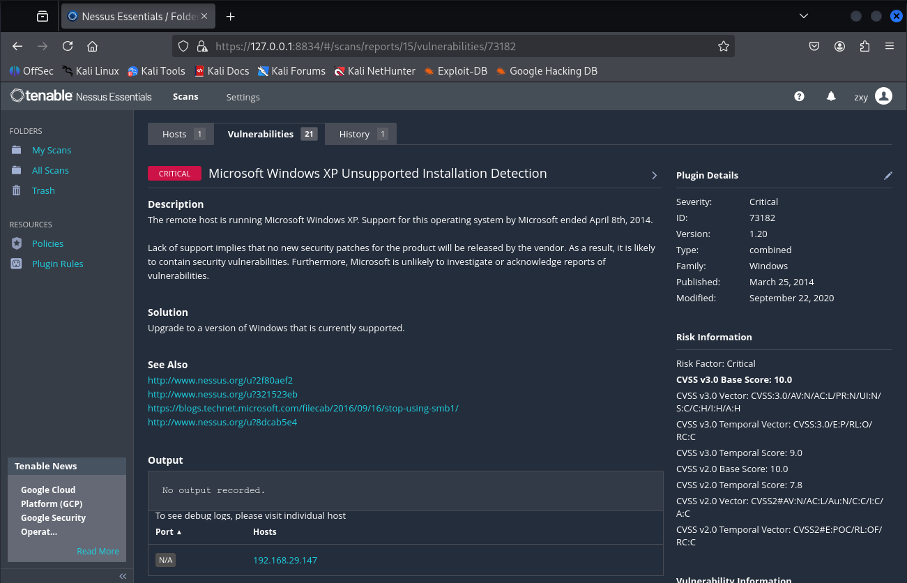This screenshot has height=583, width=907.
Task: Click the tracking protection shield icon
Action: click(183, 46)
